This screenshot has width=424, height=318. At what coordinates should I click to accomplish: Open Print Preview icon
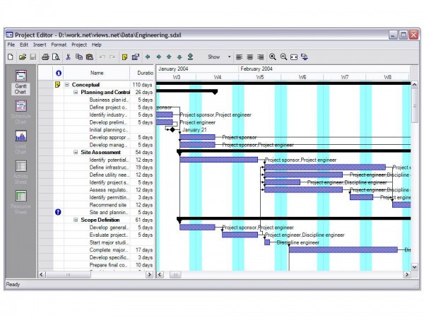(56, 57)
